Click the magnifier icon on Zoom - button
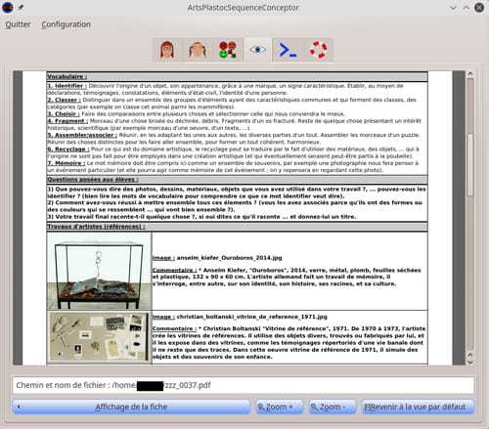Viewport: 489px width, 429px height. [314, 408]
